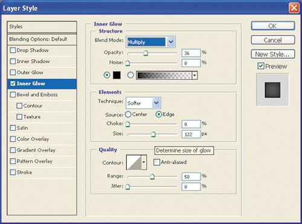Screen dimensions: 302x224
Task: Click the New Style... button
Action: 273,54
